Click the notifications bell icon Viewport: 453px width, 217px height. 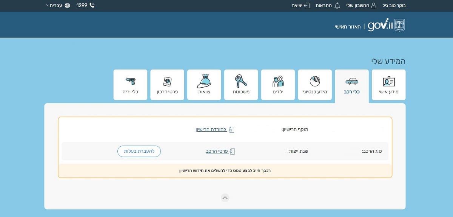[337, 6]
